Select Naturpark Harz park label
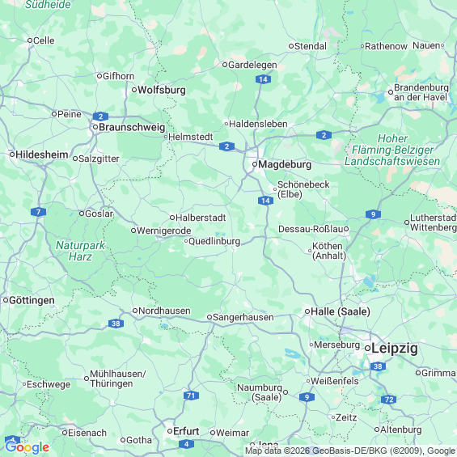Image resolution: width=457 pixels, height=457 pixels. tap(80, 251)
